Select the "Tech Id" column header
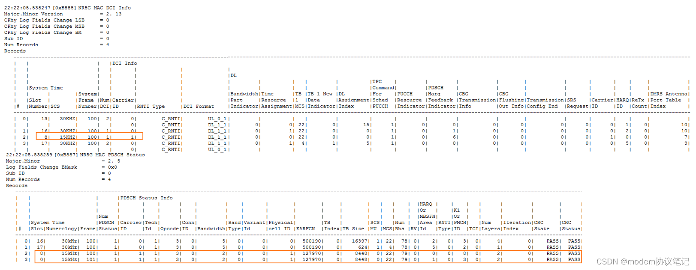 coord(151,225)
